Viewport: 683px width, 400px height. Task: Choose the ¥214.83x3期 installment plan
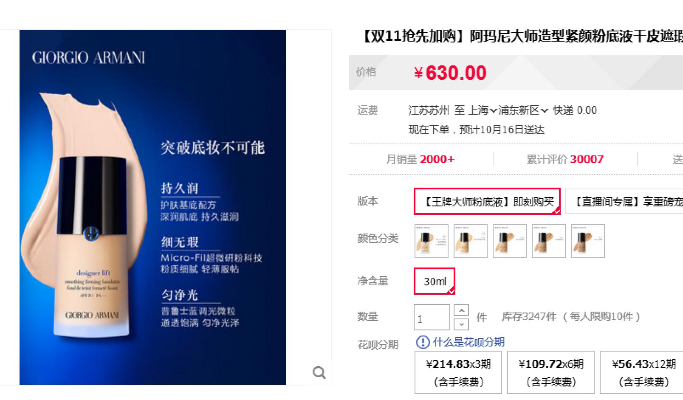(x=458, y=372)
